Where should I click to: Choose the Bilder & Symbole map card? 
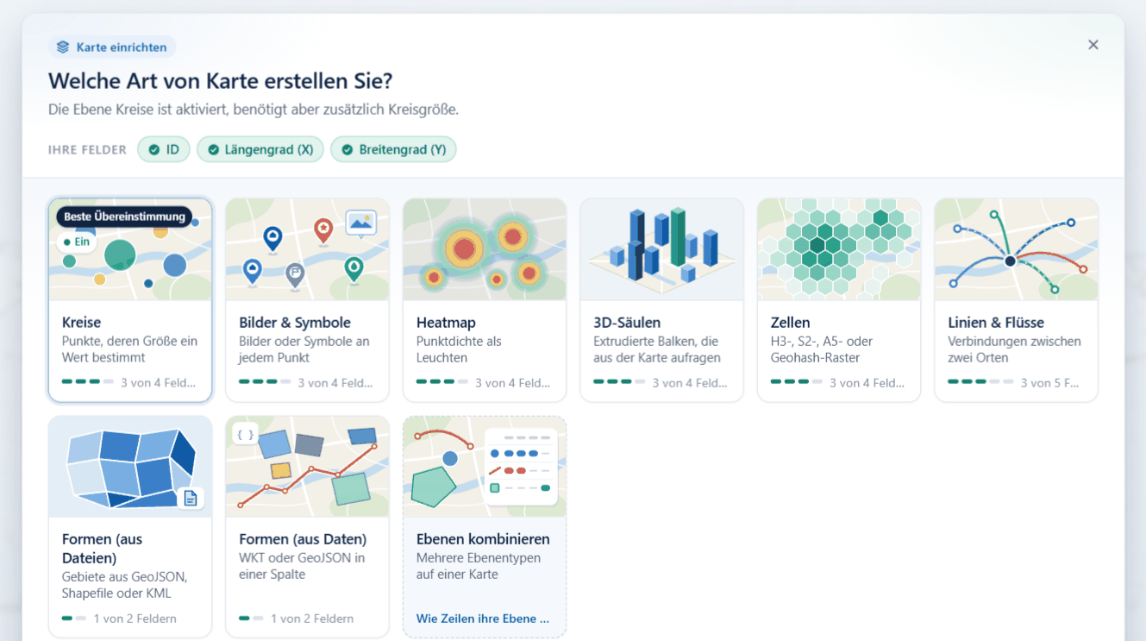(307, 300)
